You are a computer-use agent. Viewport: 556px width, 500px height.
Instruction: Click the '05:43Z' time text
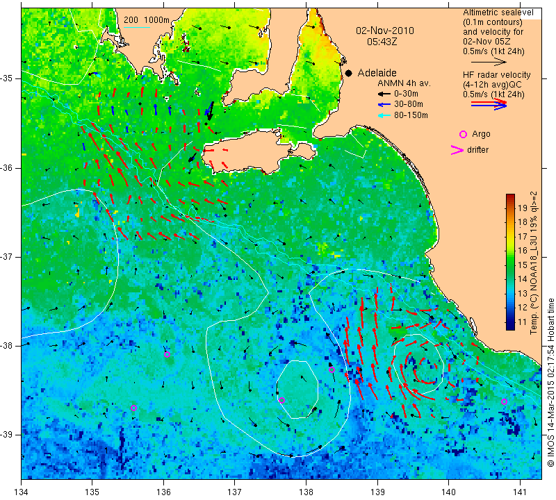pos(382,42)
